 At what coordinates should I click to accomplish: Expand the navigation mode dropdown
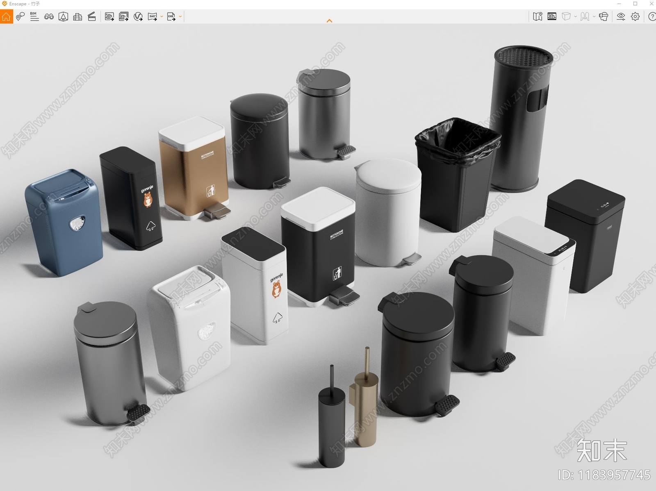click(x=594, y=17)
